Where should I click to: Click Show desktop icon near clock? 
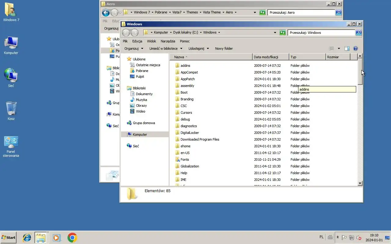pos(387,238)
